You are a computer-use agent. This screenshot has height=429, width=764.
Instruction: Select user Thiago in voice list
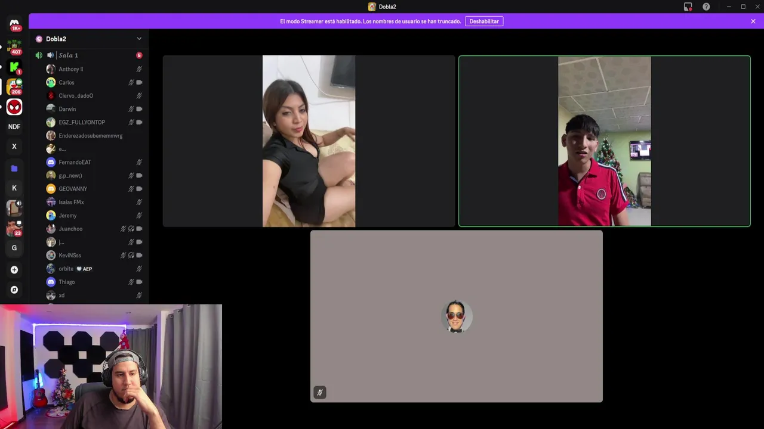pyautogui.click(x=94, y=282)
